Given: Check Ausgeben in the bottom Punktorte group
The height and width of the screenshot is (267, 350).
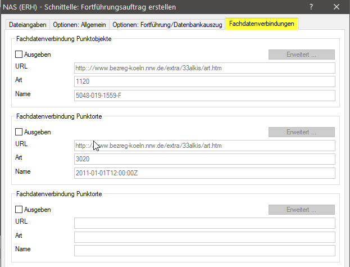Looking at the screenshot, I should point(19,210).
